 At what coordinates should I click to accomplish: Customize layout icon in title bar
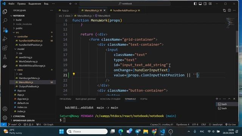coord(210,3)
